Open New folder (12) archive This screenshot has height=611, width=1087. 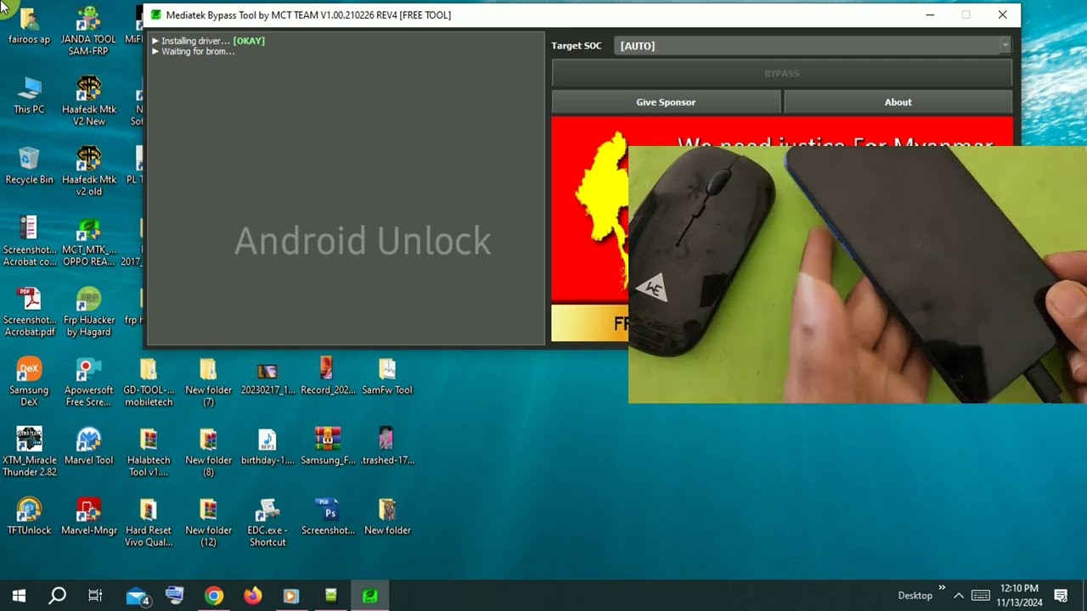pos(208,523)
